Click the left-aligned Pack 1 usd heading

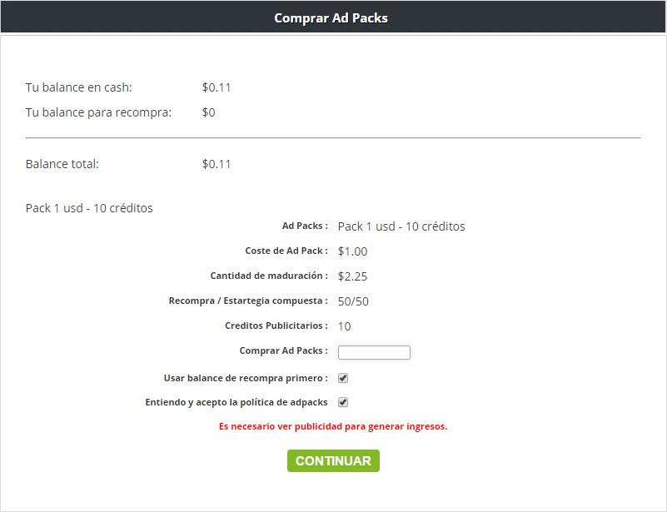click(x=89, y=208)
